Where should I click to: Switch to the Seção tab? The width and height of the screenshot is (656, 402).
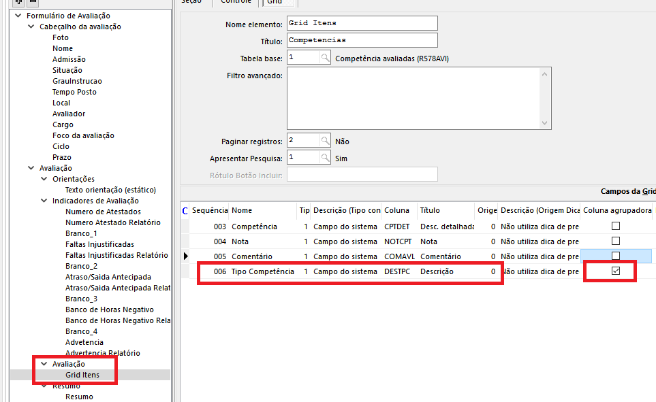[x=192, y=2]
